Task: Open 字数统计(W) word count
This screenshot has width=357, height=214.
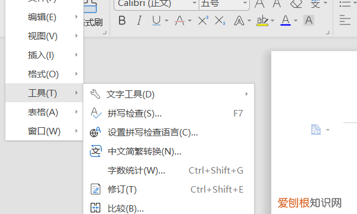Action: click(169, 170)
